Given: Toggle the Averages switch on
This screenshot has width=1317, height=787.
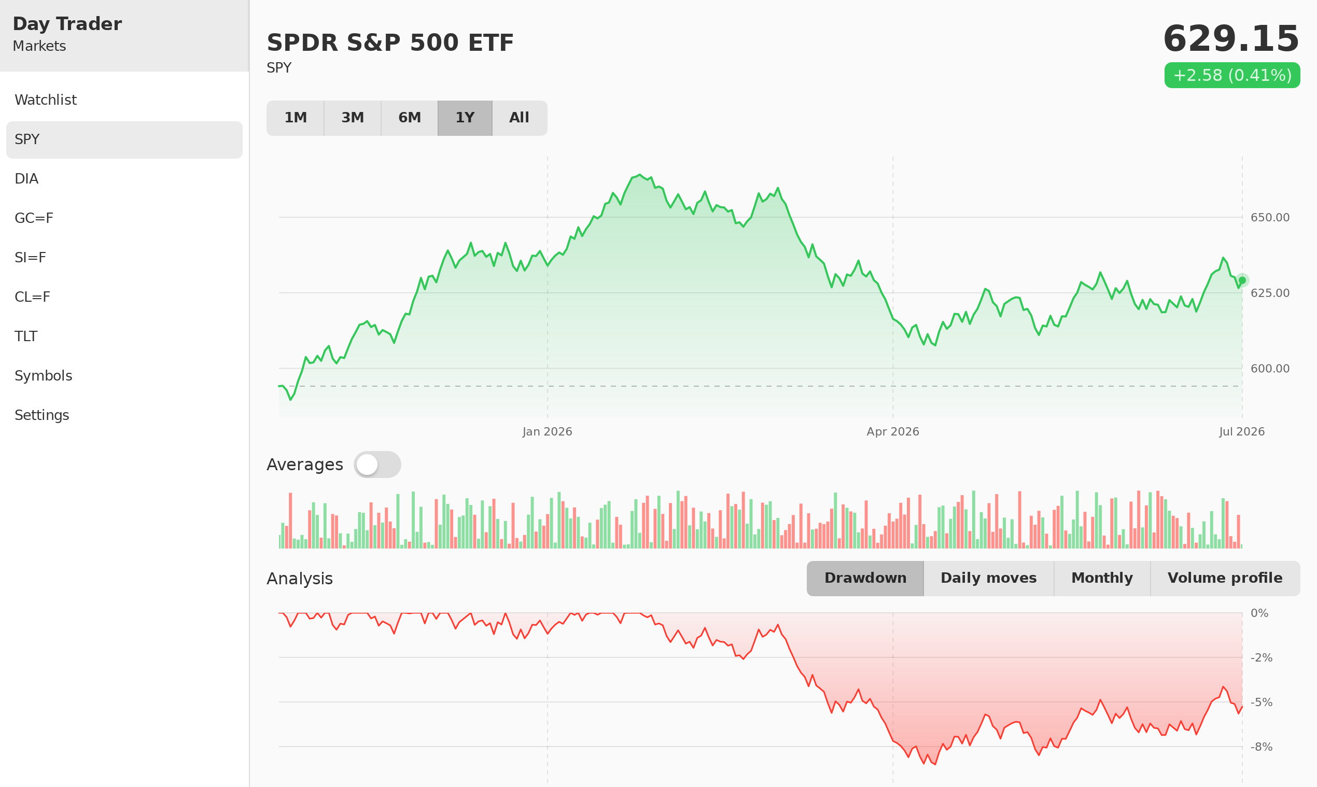Looking at the screenshot, I should pyautogui.click(x=377, y=465).
